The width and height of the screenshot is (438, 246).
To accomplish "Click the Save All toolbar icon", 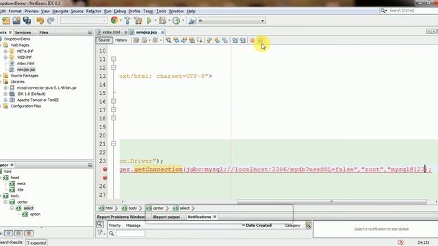I will (27, 20).
